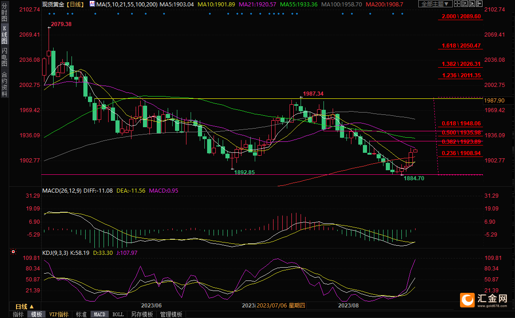Open the 全部主题 dropdown

(x=435, y=4)
